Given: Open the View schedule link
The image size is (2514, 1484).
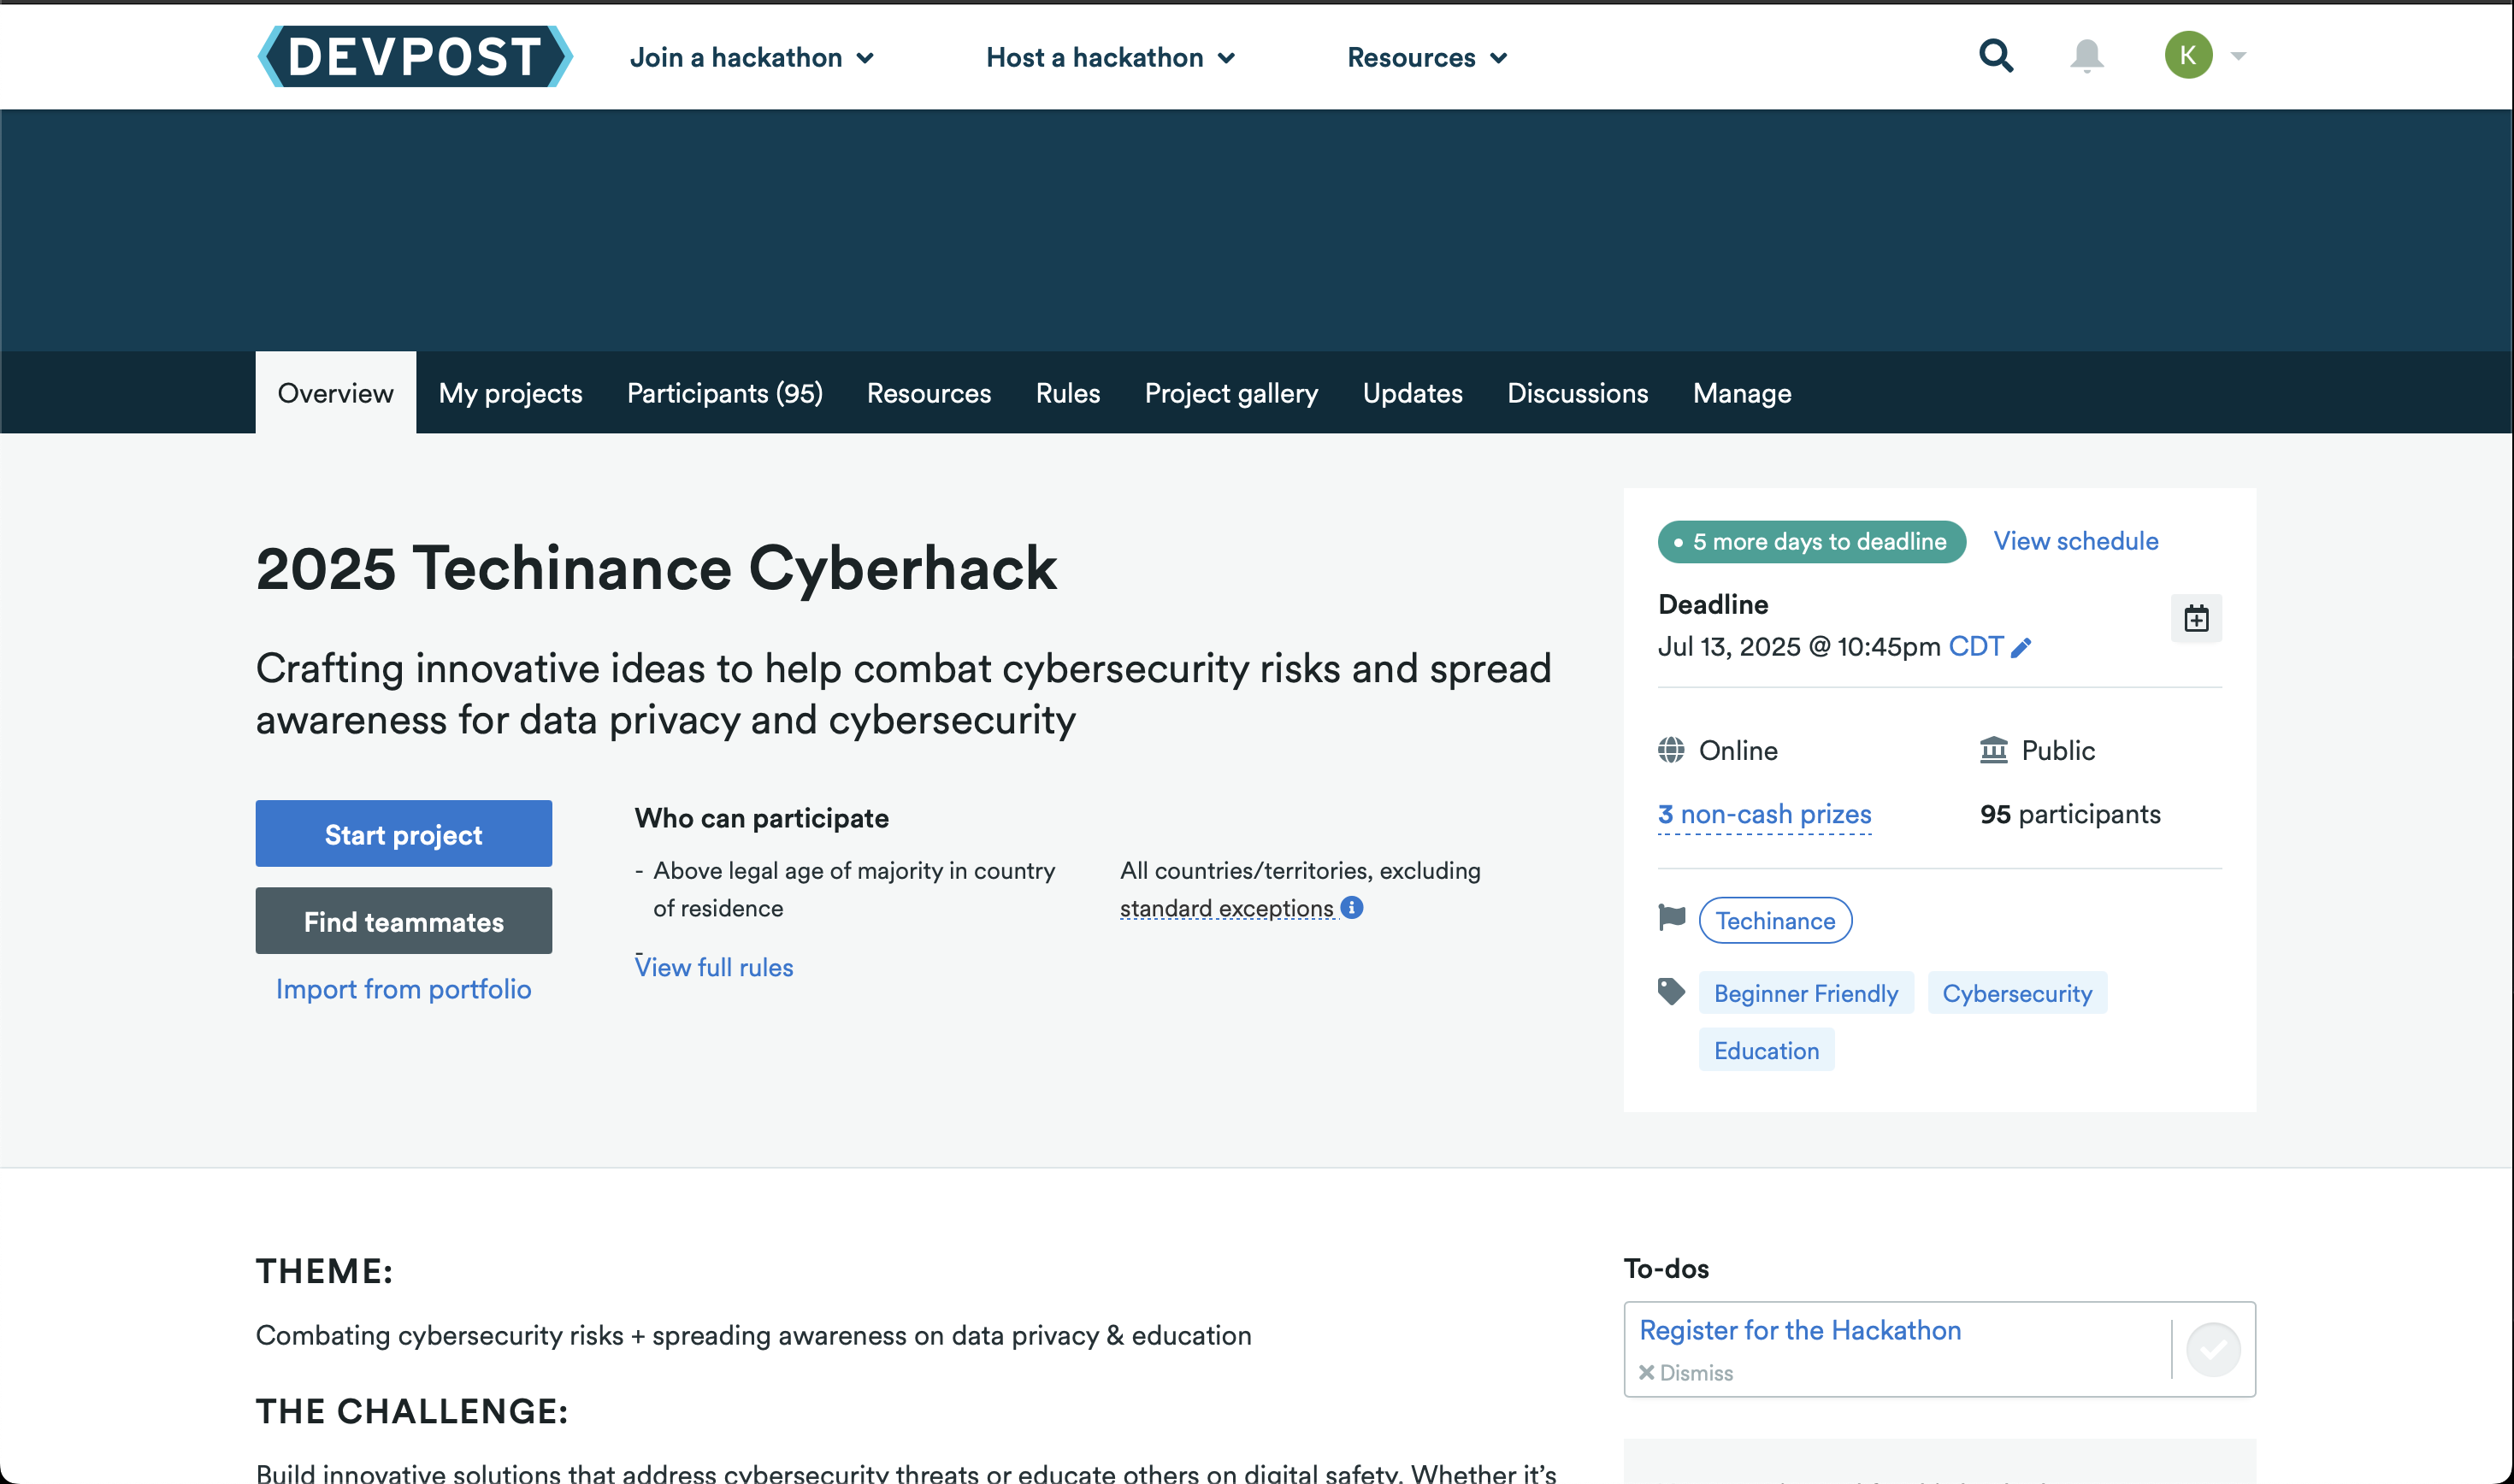Looking at the screenshot, I should [x=2075, y=541].
